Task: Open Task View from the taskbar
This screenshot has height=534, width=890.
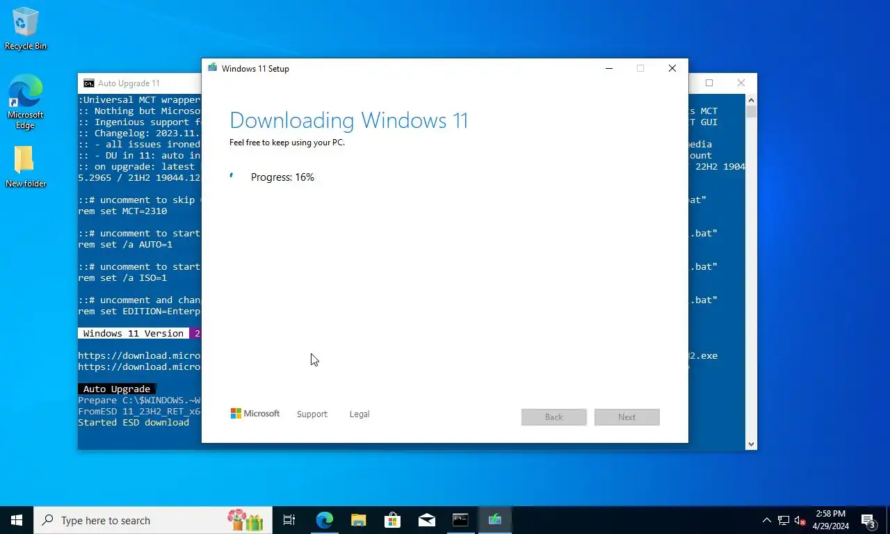Action: point(289,520)
